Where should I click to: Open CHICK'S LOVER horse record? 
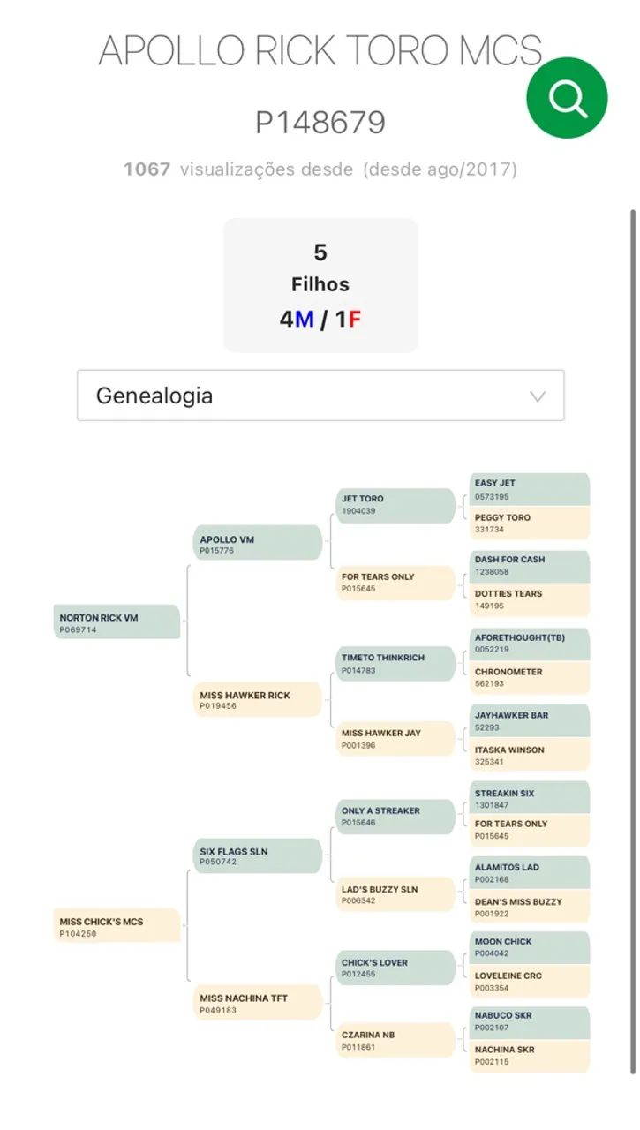395,968
